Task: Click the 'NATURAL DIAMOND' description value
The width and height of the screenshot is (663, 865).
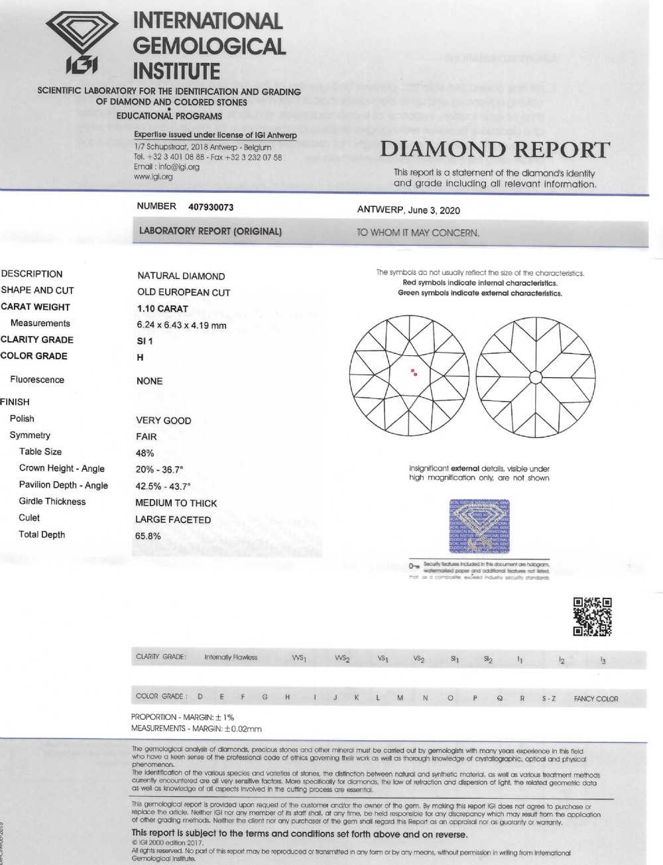Action: pyautogui.click(x=181, y=276)
